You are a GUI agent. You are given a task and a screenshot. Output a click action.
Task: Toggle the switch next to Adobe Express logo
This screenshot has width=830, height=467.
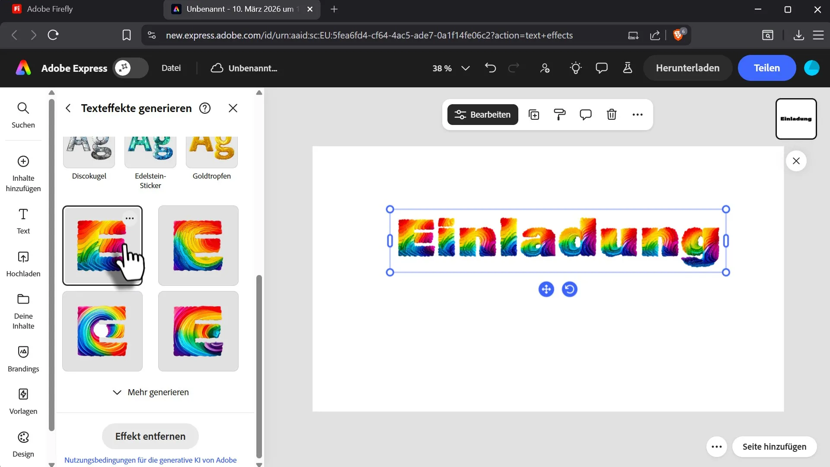point(131,68)
